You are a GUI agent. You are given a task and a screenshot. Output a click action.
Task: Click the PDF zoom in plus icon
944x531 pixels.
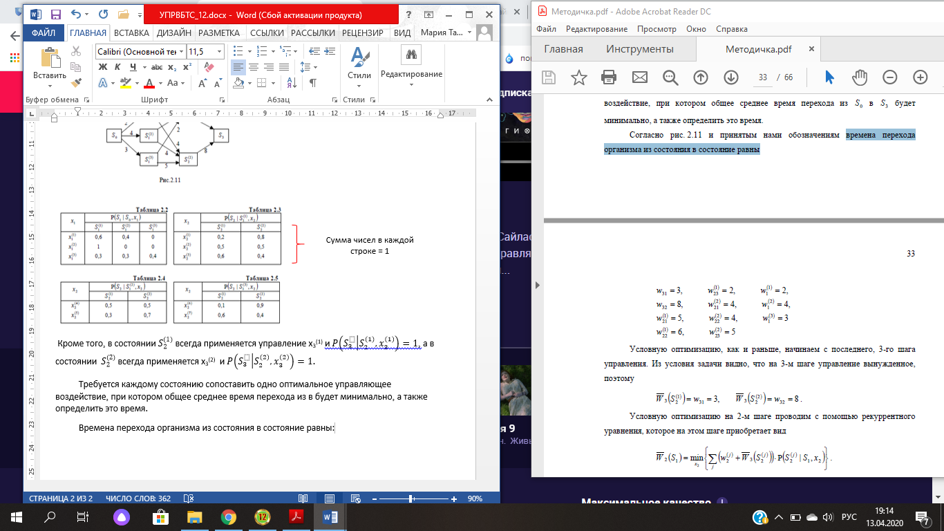pyautogui.click(x=920, y=77)
